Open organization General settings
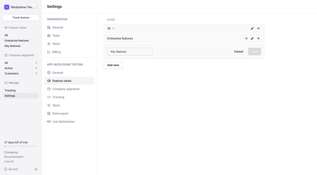Viewport: 317px width, 175px height. pyautogui.click(x=69, y=27)
